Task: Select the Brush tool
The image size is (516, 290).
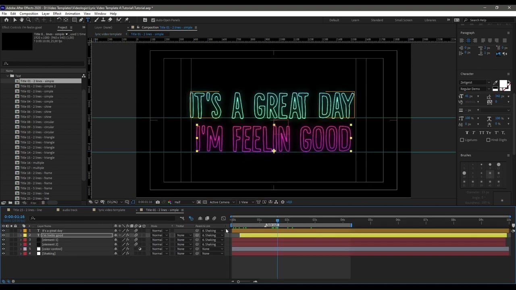Action: point(96,20)
